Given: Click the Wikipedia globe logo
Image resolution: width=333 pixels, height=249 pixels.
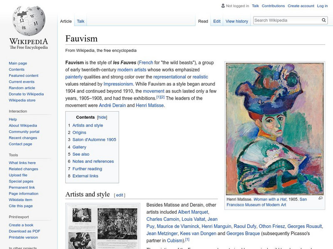Looking at the screenshot, I should click(x=29, y=21).
